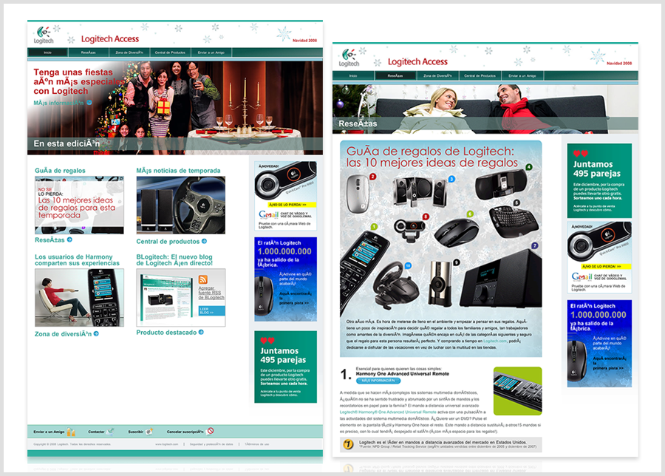The height and width of the screenshot is (476, 665).
Task: Click the arrow icon beside the Reseñas link under the gift guide
Action: click(69, 239)
